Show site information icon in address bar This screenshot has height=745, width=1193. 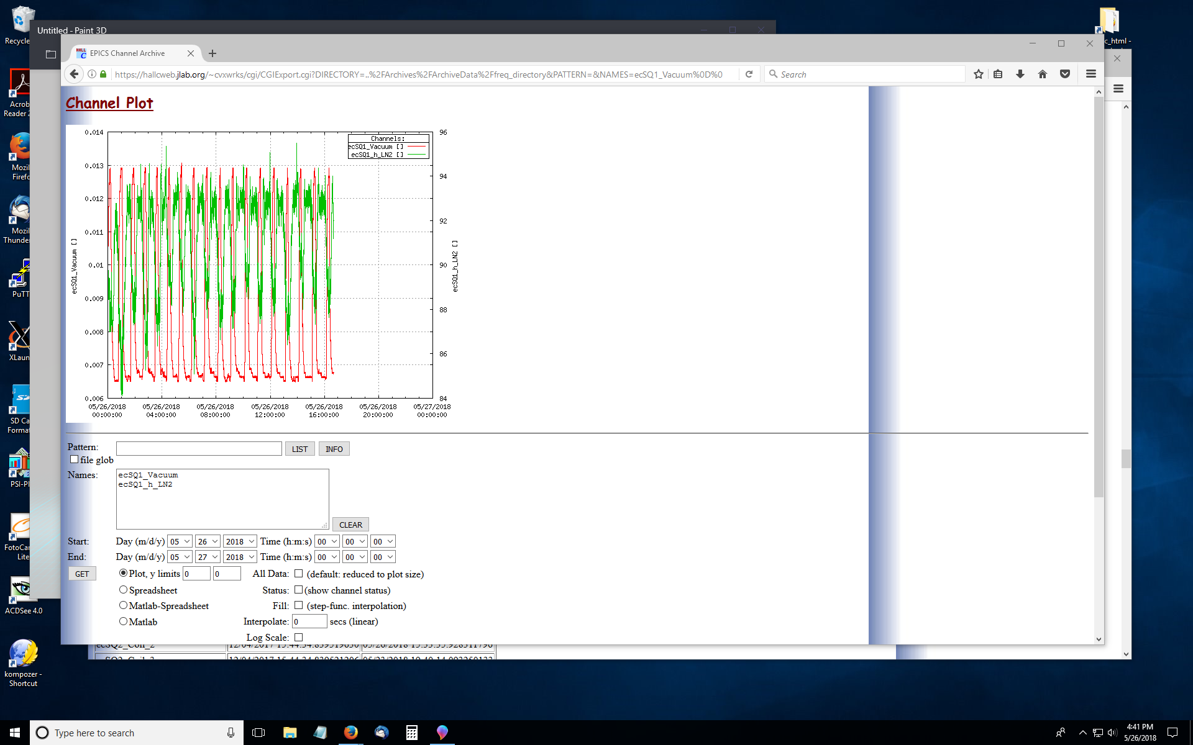(x=92, y=74)
